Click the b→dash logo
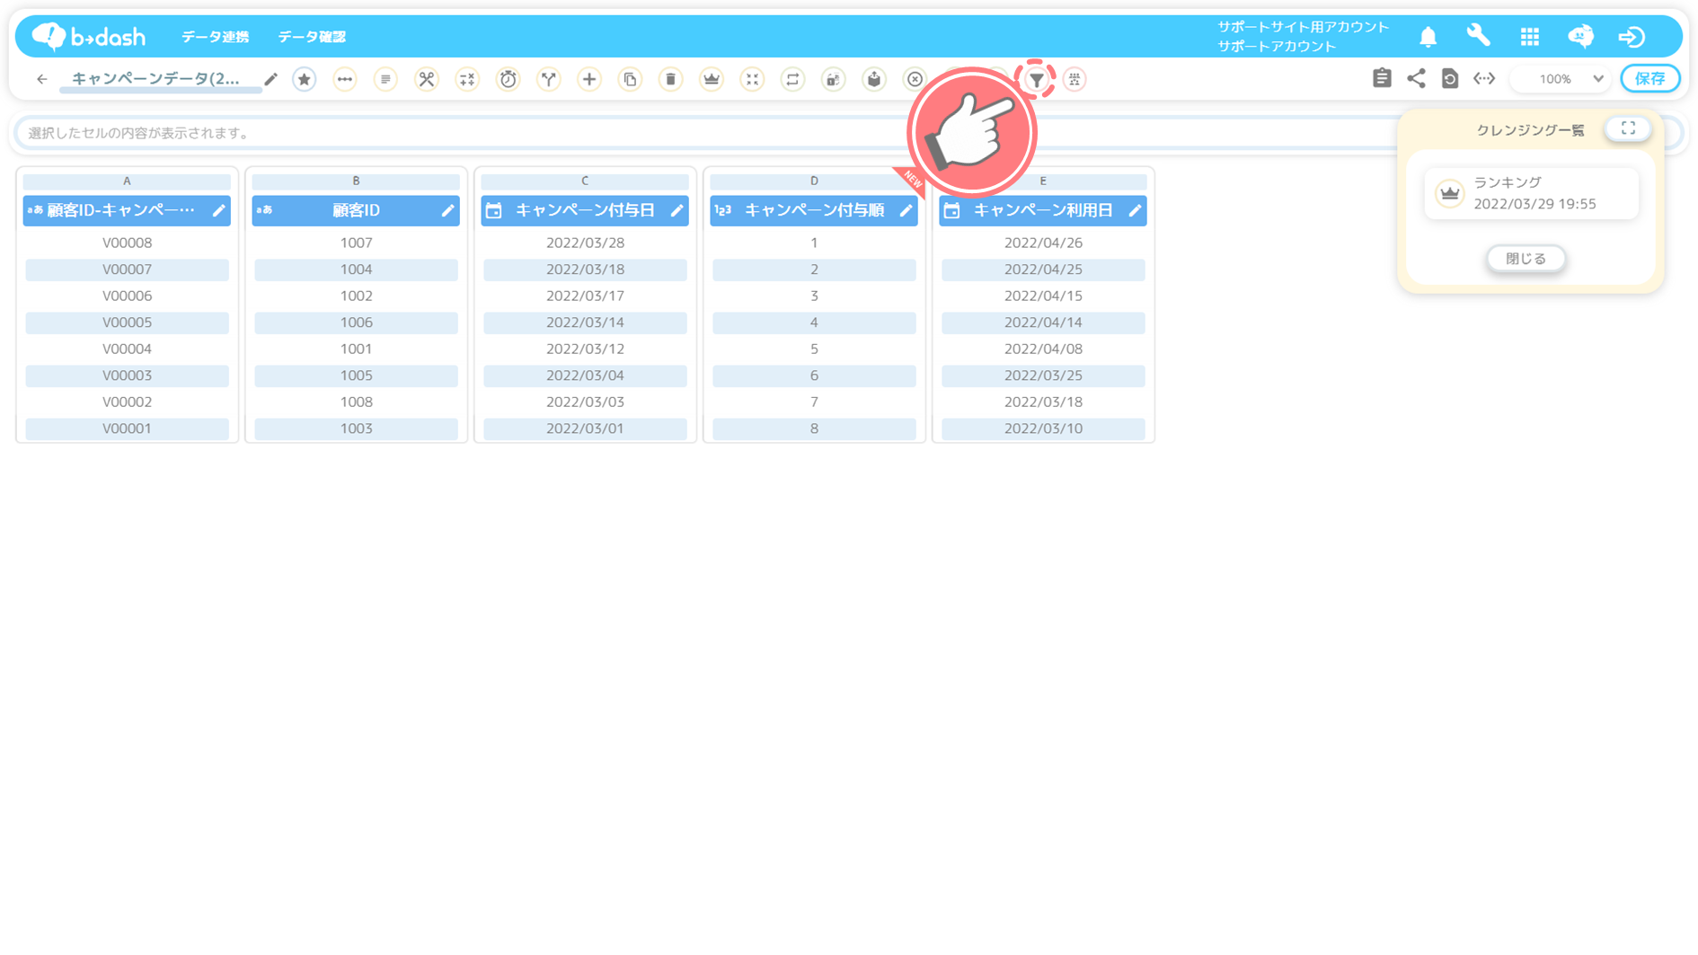 tap(88, 36)
